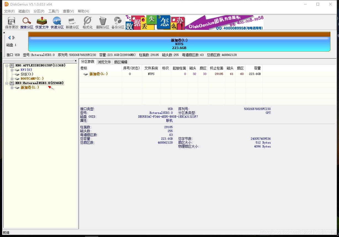Click the 文件系统 column header
Viewport: 339px width, 237px height.
click(151, 68)
